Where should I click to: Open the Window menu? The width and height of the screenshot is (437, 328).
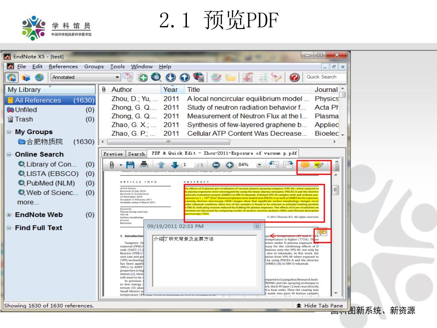pos(142,66)
